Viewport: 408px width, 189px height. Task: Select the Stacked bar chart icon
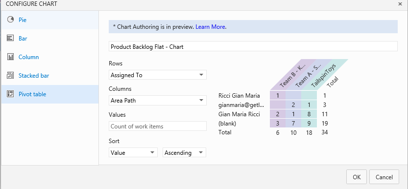(10, 76)
